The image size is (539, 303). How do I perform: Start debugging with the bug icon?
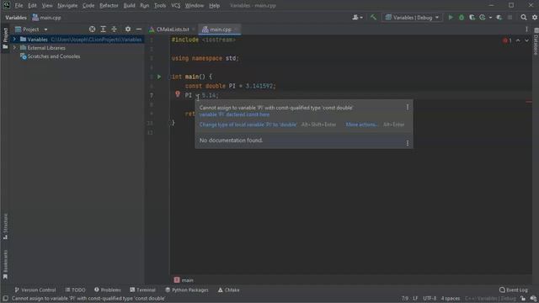[462, 17]
